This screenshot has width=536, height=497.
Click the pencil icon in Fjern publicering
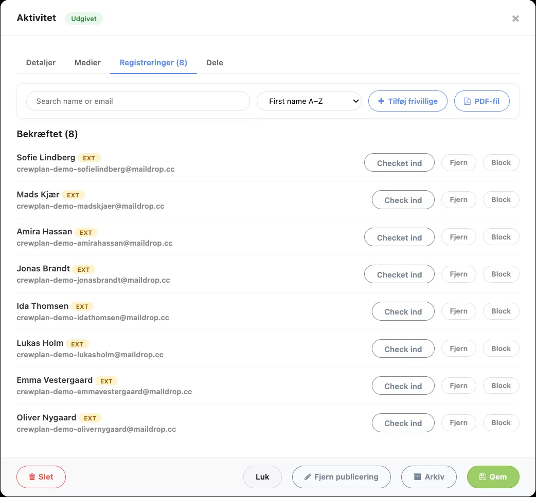click(308, 477)
